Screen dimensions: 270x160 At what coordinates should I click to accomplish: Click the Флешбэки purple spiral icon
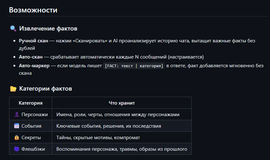pyautogui.click(x=17, y=149)
